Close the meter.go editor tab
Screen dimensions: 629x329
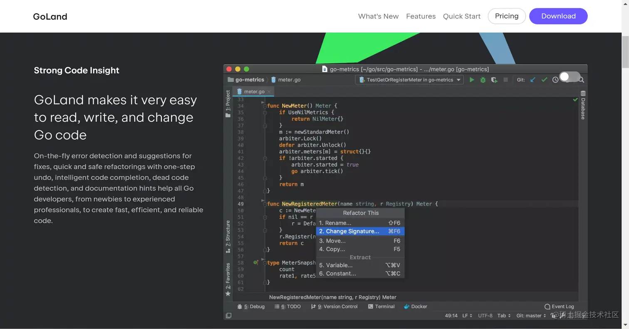tap(269, 91)
